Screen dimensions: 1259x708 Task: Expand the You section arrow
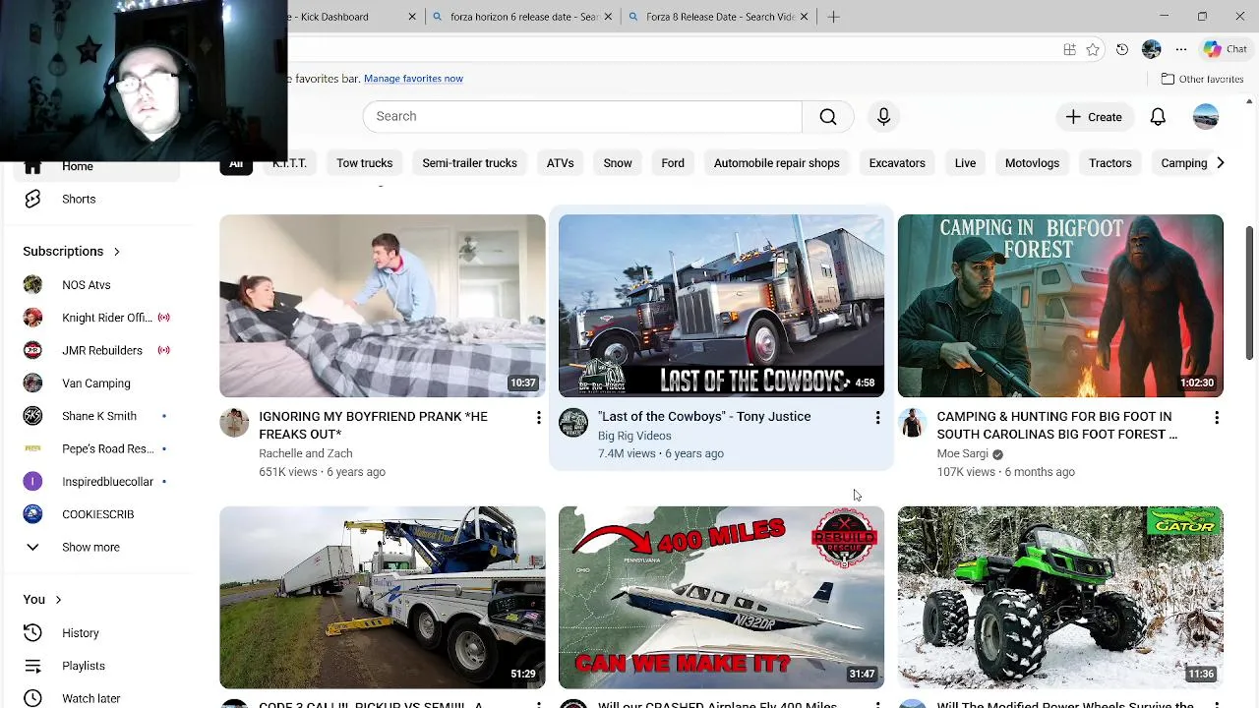(58, 600)
